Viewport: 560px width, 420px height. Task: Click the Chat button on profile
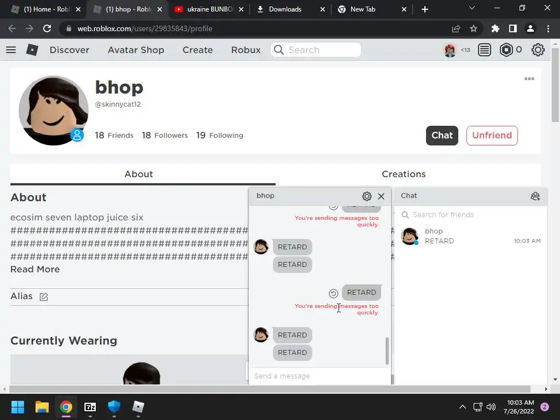(442, 136)
